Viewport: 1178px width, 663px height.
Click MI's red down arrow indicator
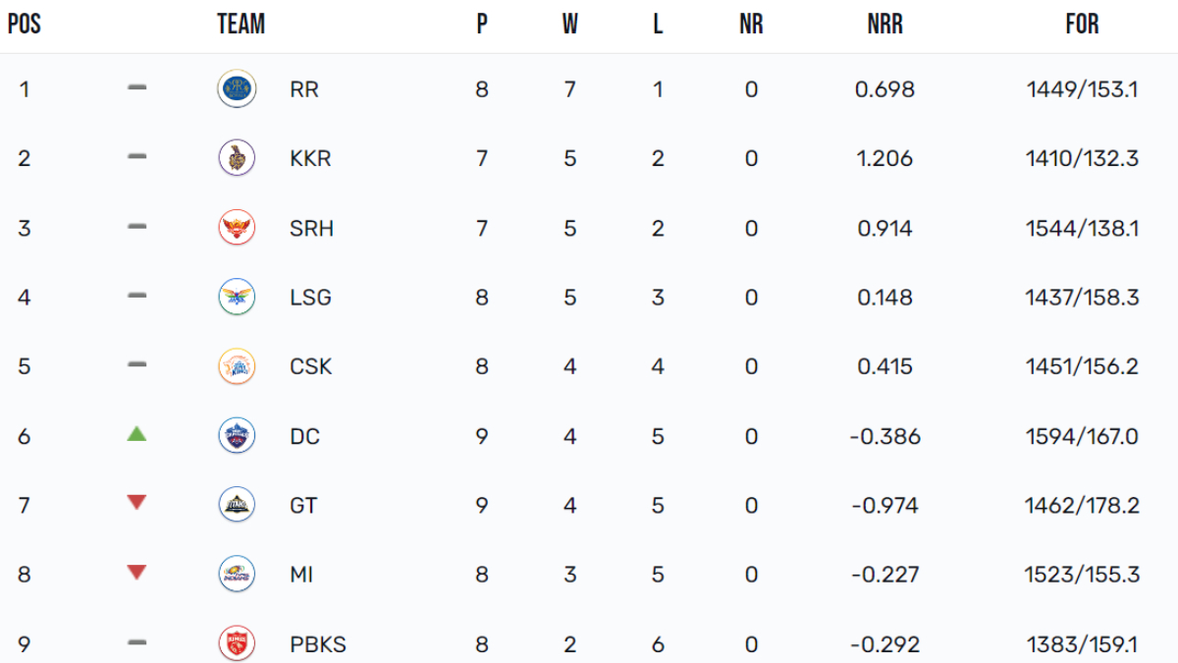[x=136, y=573]
